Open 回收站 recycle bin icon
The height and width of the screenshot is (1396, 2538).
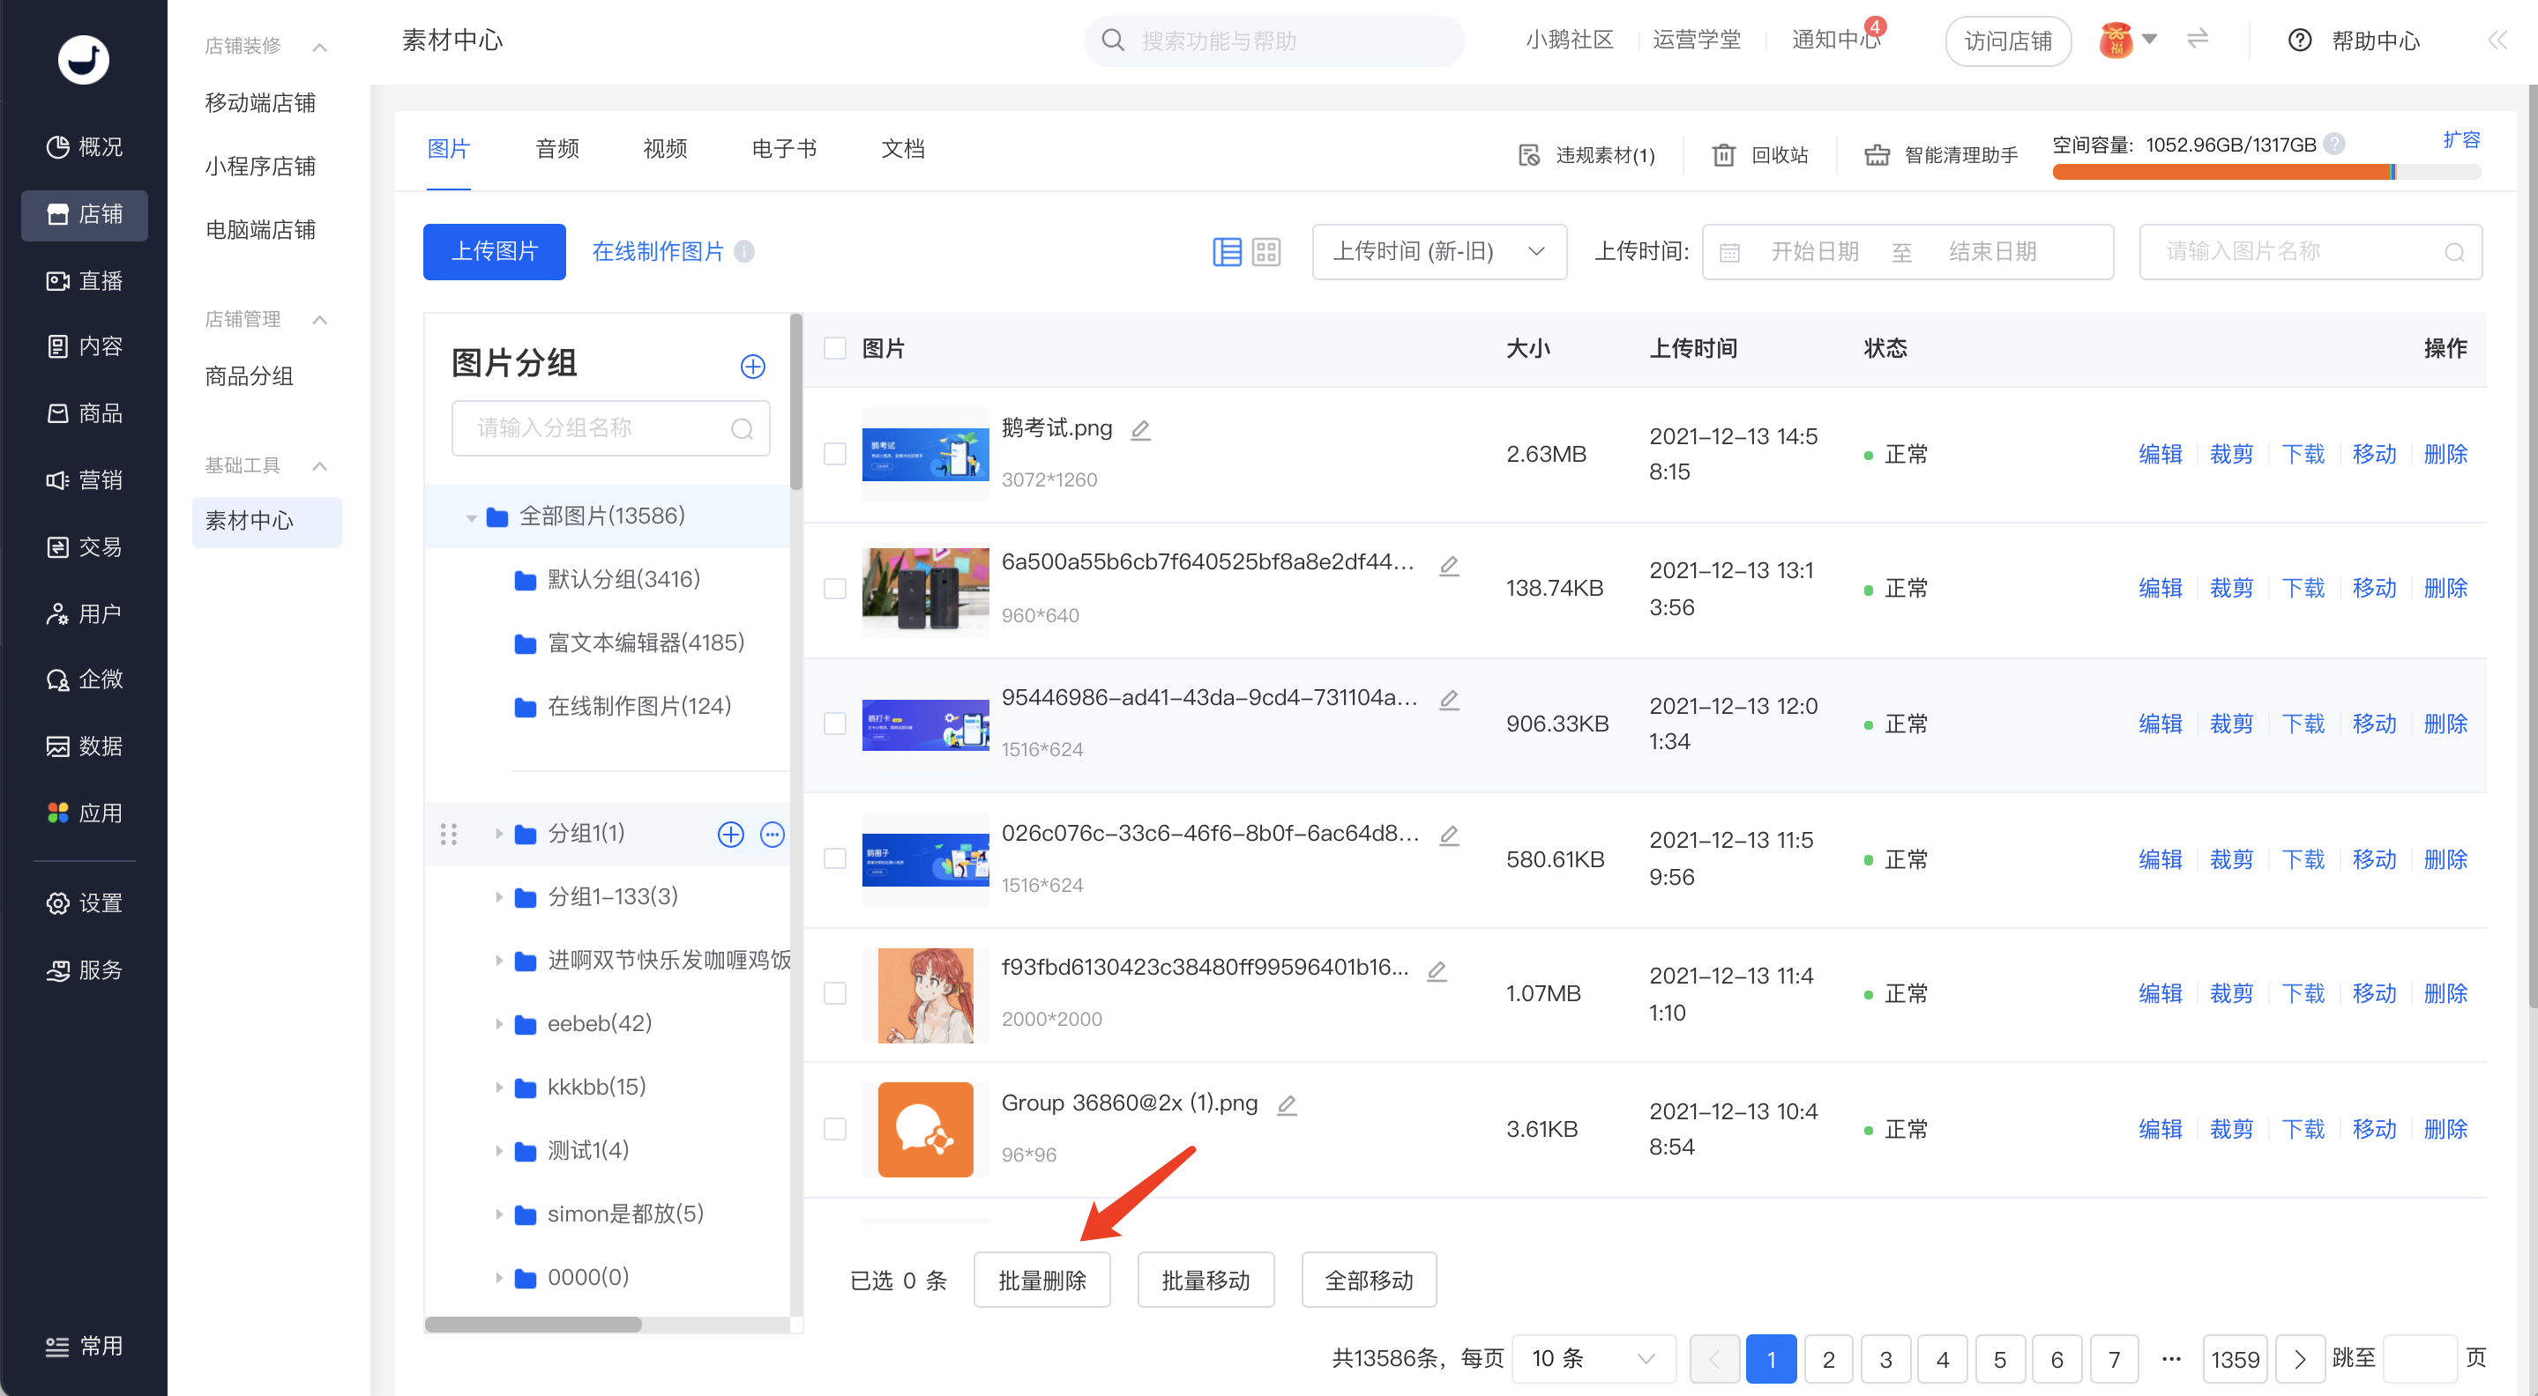click(x=1723, y=154)
